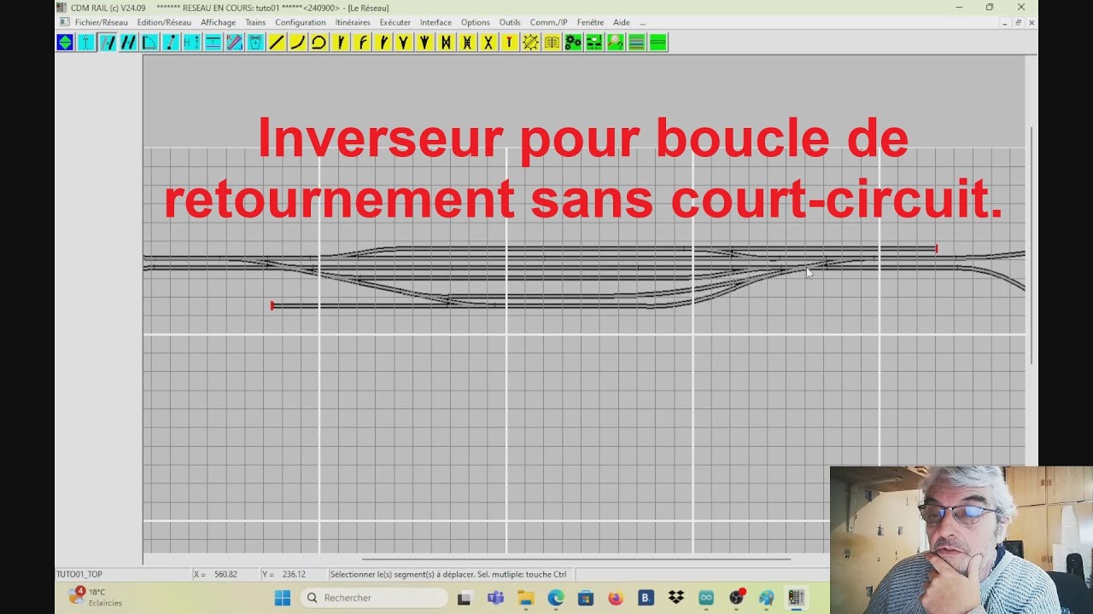1093x614 pixels.
Task: Select the circular loop track tool
Action: [x=319, y=43]
